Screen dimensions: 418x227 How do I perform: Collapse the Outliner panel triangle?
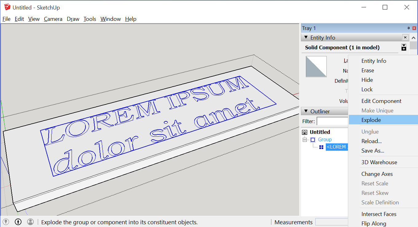(306, 111)
